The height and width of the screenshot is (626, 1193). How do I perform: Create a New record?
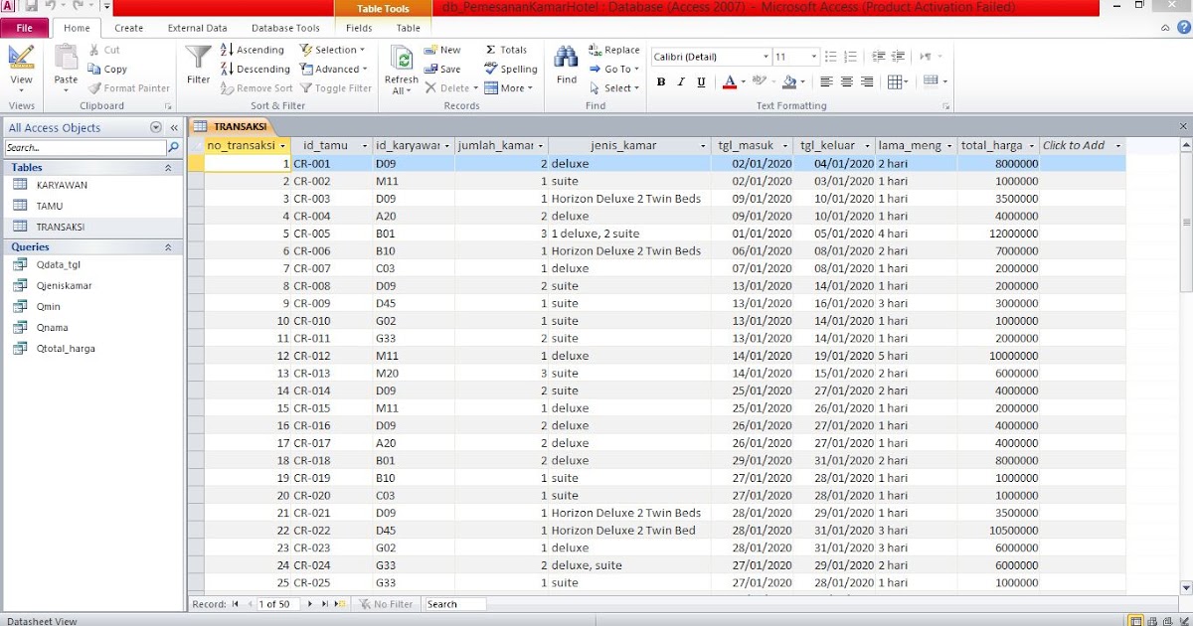tap(442, 49)
